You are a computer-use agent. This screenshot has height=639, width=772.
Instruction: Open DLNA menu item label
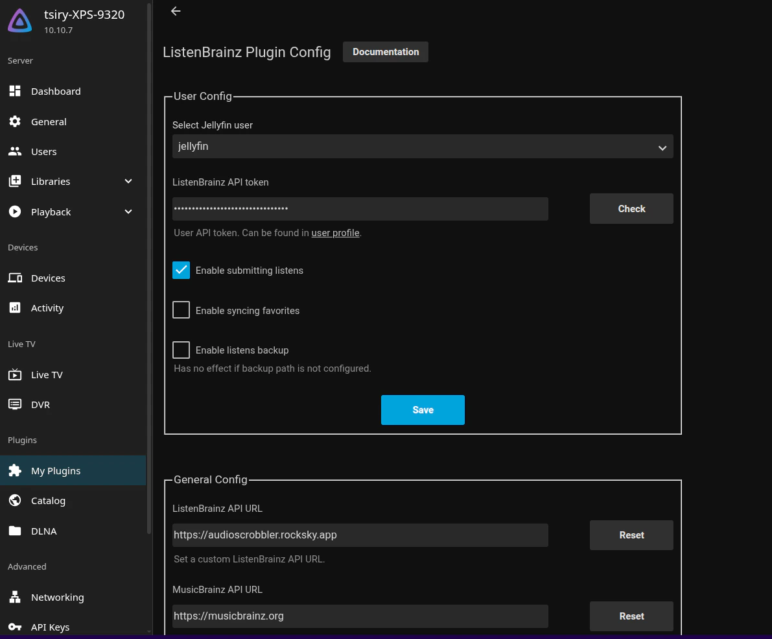click(44, 531)
